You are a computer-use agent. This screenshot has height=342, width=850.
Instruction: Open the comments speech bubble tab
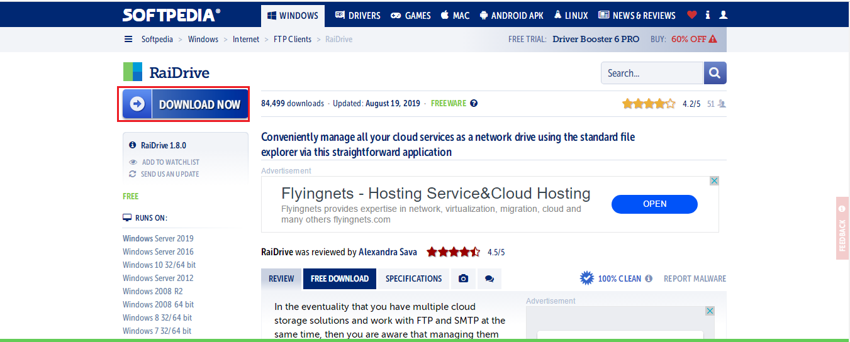pos(489,279)
